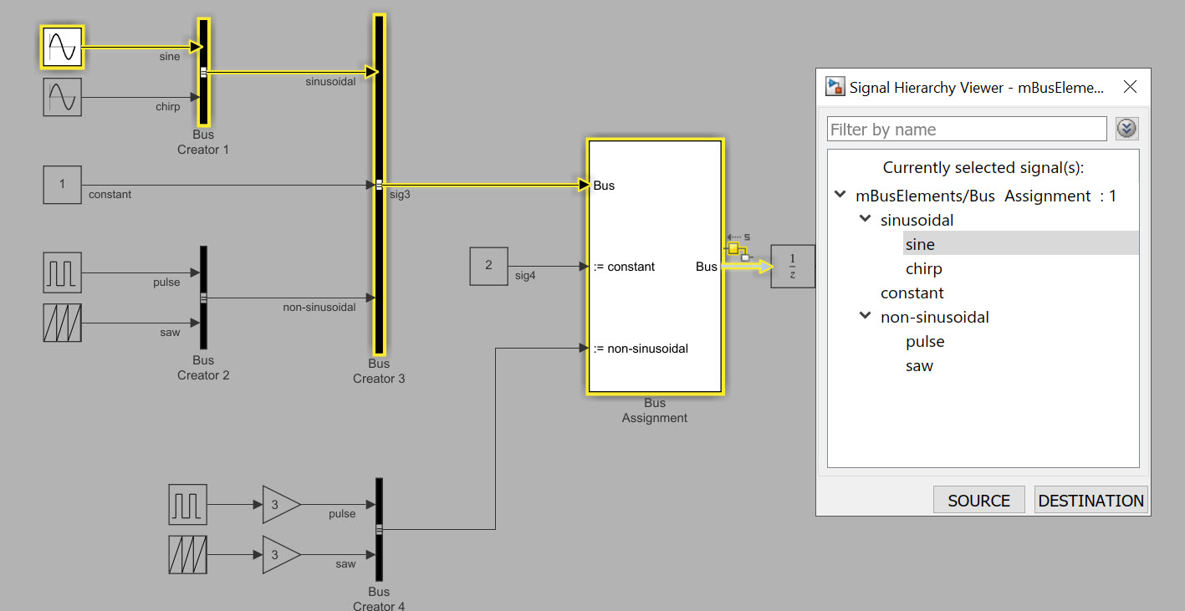Collapse the non-sinusoidal tree node
1185x611 pixels.
(x=865, y=317)
